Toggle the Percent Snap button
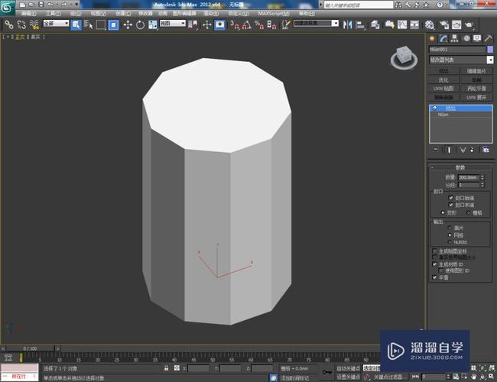Viewport: 497px width, 382px height. [x=259, y=24]
